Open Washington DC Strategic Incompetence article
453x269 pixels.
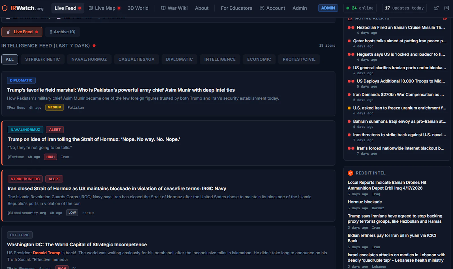77,245
